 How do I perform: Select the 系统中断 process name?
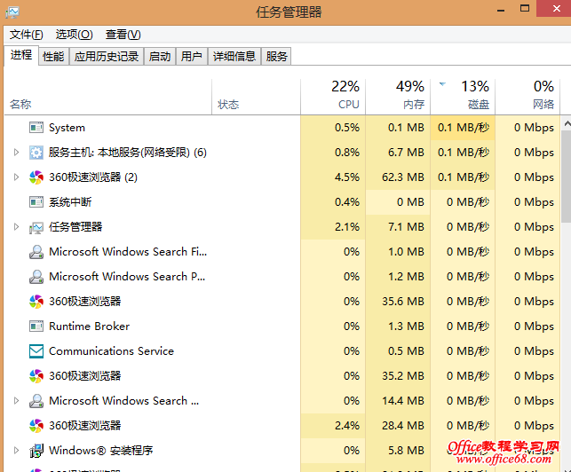70,202
